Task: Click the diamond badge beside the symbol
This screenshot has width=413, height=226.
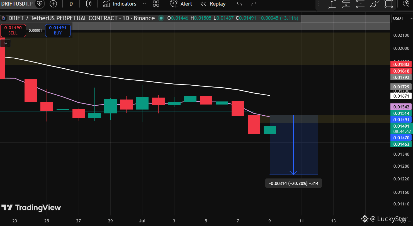Action: [x=40, y=4]
